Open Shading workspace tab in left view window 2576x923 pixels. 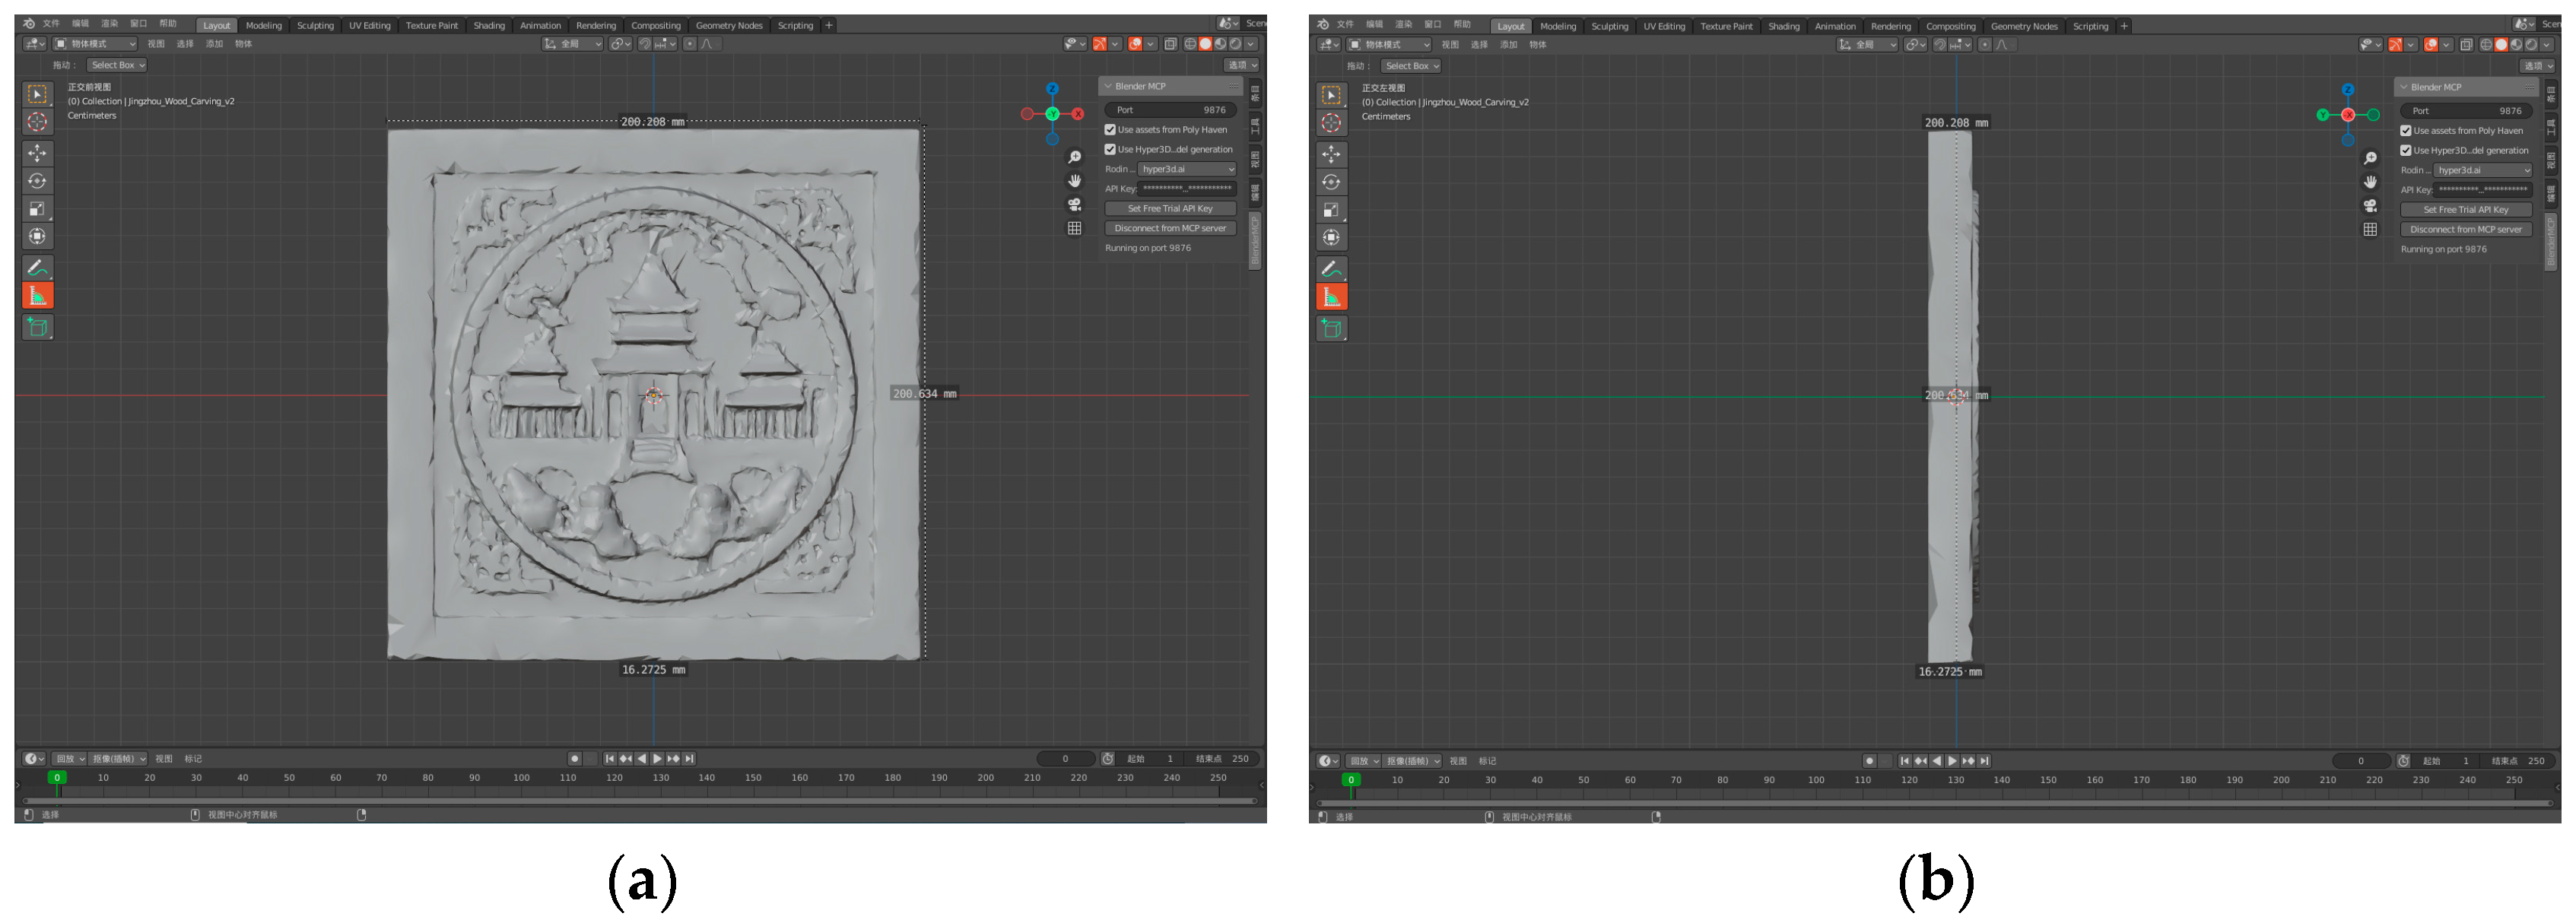click(1783, 27)
